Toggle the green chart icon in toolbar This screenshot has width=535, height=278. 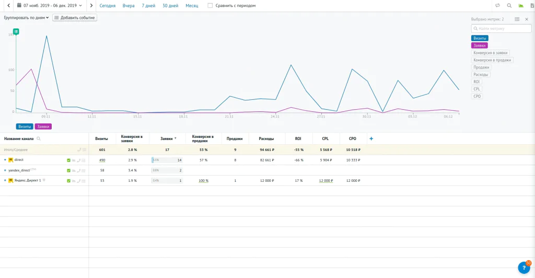click(x=521, y=5)
